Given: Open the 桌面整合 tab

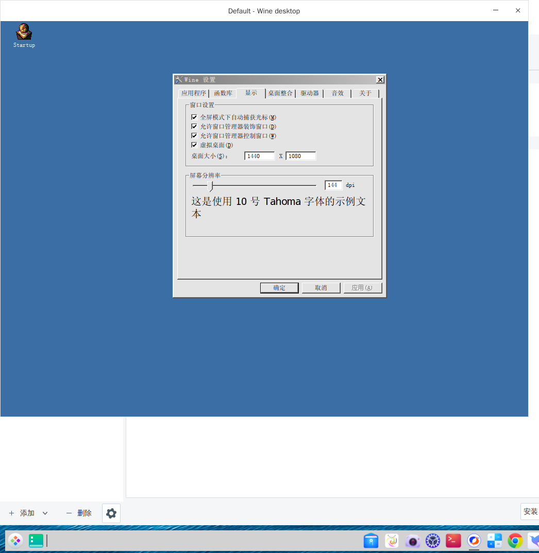Looking at the screenshot, I should tap(280, 94).
